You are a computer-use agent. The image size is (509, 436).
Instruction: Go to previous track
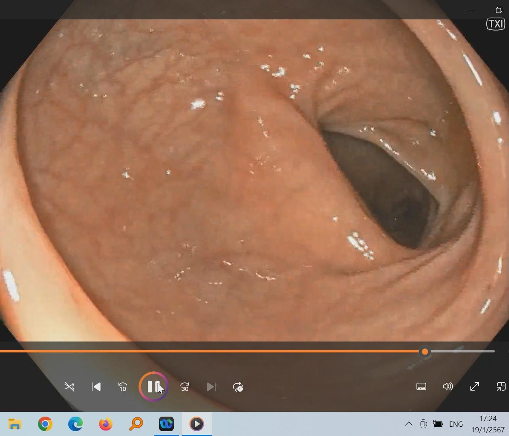[x=96, y=387]
